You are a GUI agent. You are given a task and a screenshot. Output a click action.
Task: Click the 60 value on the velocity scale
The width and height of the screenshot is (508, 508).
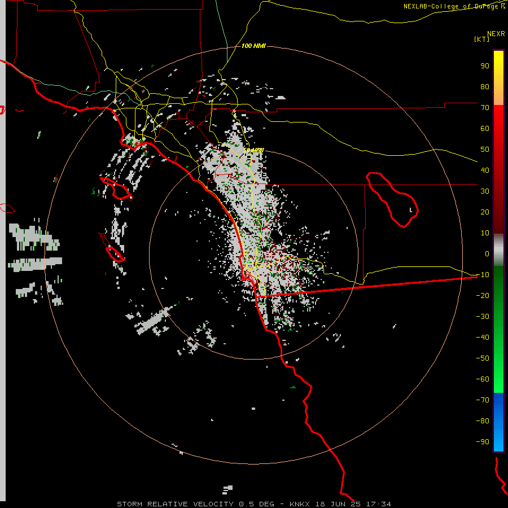485,129
